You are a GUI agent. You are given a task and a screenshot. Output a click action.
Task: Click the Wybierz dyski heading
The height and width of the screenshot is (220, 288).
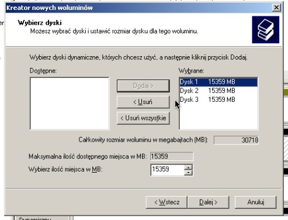click(x=40, y=23)
